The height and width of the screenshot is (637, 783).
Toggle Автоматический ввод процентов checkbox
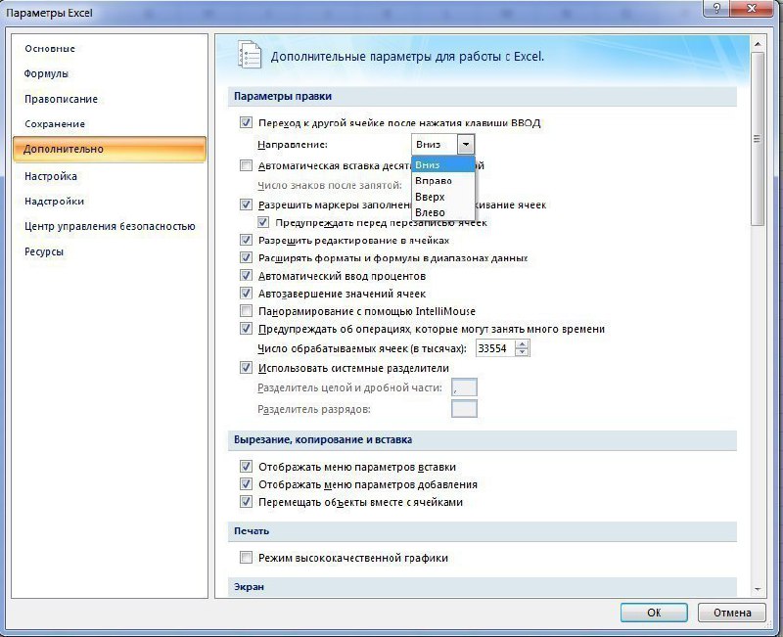[246, 276]
